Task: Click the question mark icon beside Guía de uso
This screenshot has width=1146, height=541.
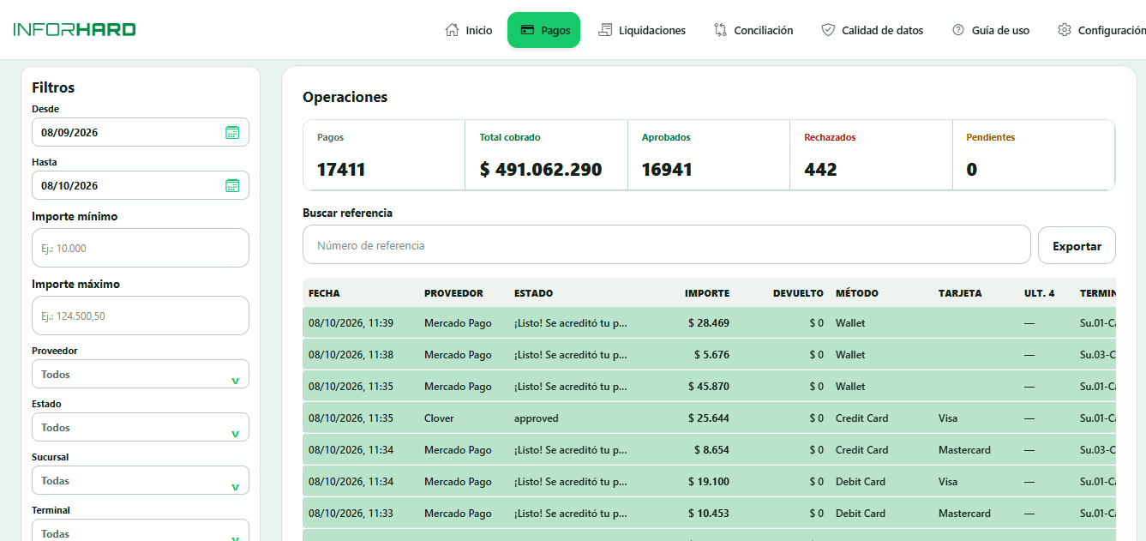Action: (958, 30)
